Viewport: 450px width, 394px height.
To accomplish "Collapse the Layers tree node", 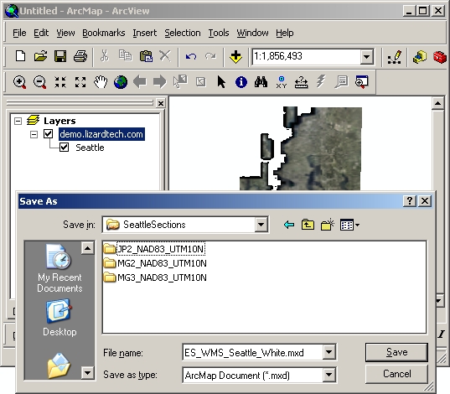I will tap(18, 121).
